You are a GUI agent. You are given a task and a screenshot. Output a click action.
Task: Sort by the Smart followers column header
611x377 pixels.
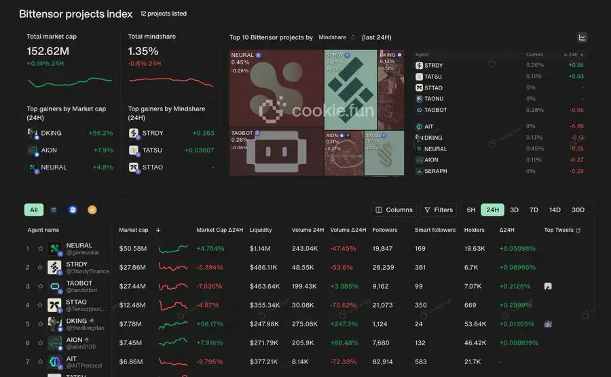pos(435,230)
